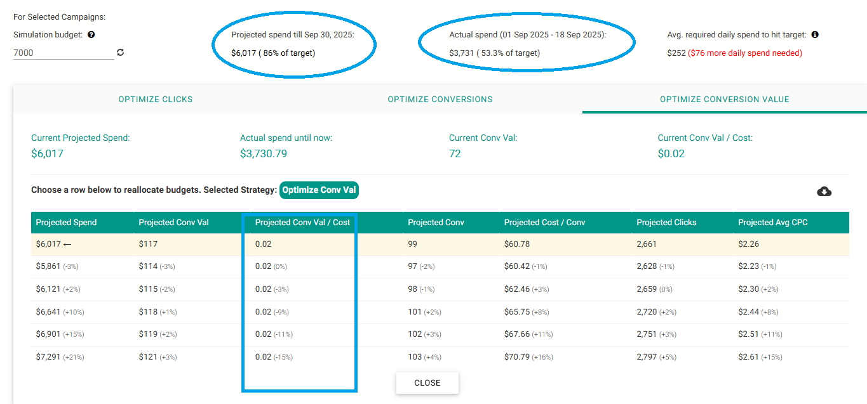Click the Projected Conv Val / Cost header
This screenshot has width=867, height=404.
pos(302,223)
